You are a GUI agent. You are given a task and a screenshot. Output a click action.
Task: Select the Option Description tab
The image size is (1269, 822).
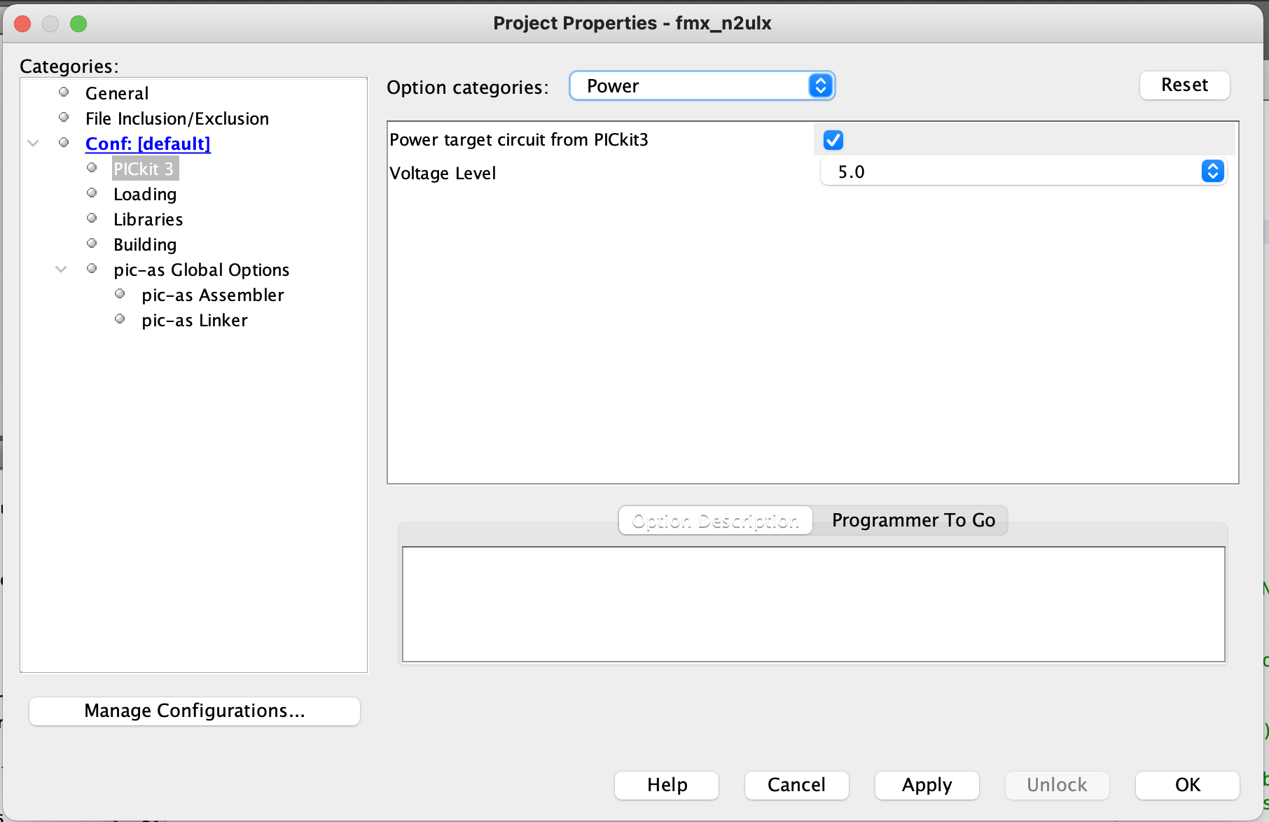click(x=715, y=520)
